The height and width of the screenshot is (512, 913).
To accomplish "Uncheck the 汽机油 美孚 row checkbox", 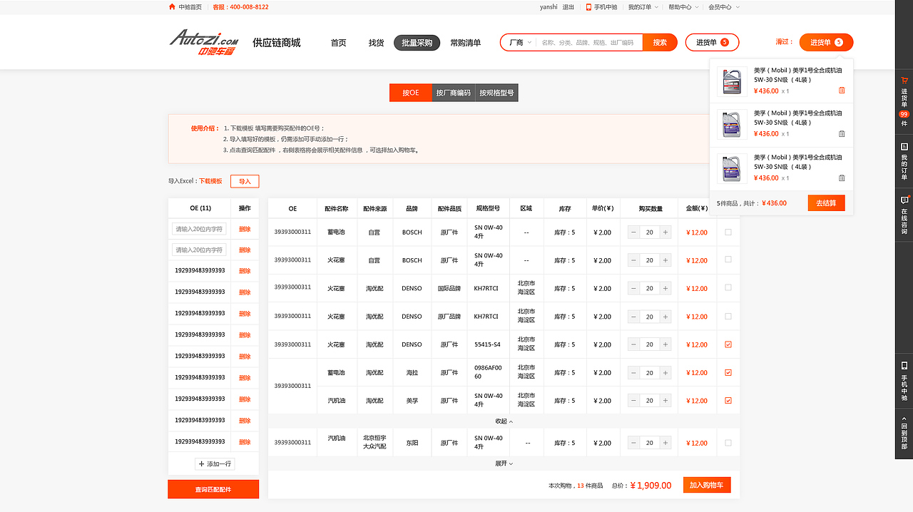I will [728, 401].
